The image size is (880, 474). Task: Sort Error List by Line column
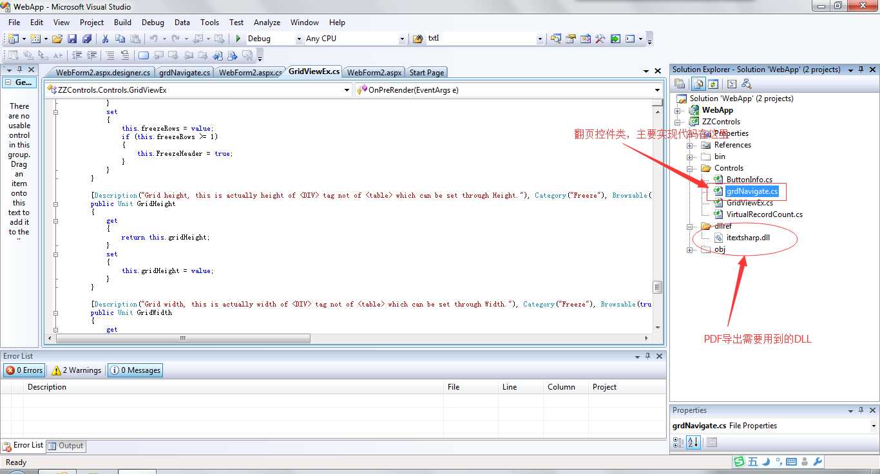[x=521, y=387]
